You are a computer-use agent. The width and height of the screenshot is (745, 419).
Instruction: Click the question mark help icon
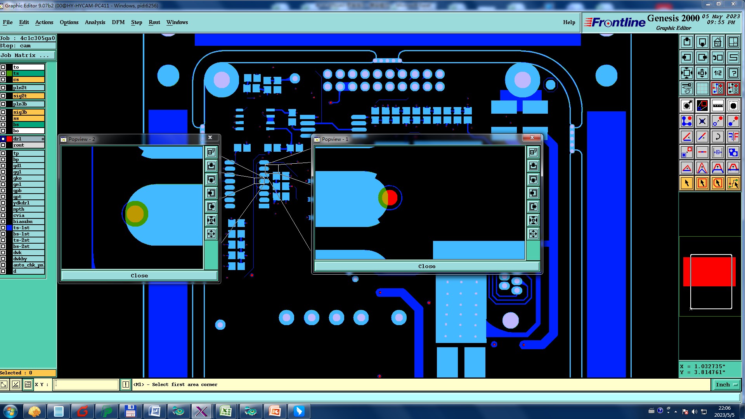733,73
